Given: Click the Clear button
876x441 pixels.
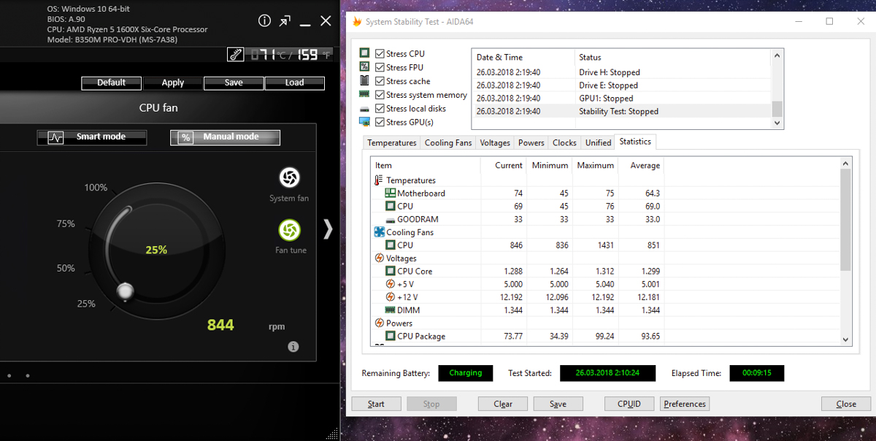Looking at the screenshot, I should point(503,404).
